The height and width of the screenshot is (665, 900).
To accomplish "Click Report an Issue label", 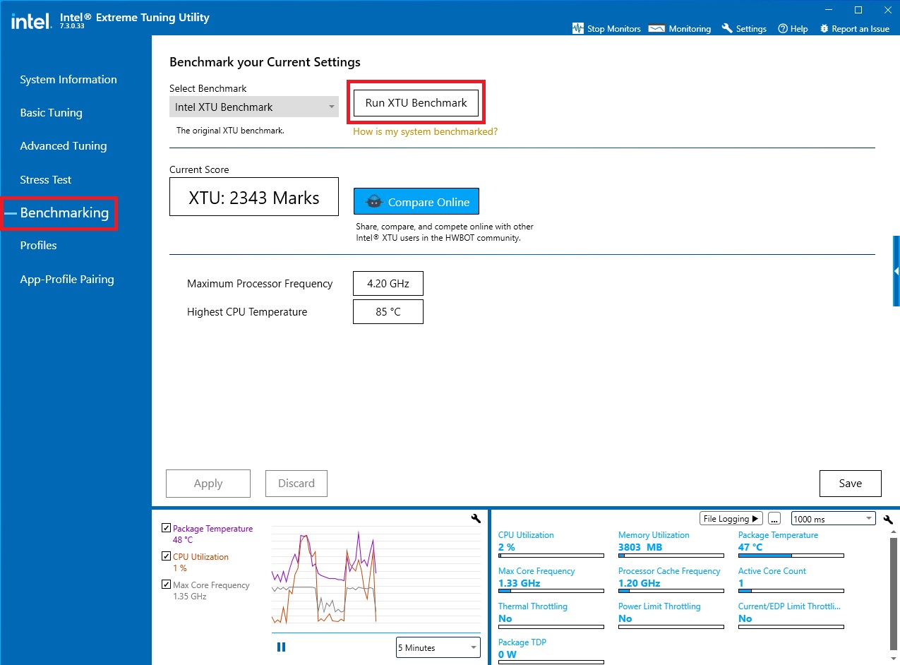I will click(860, 29).
